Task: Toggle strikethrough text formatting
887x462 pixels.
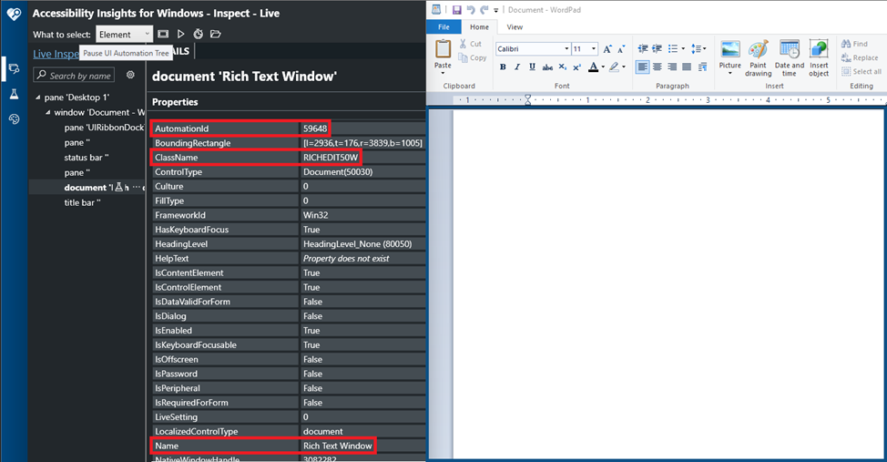Action: (x=547, y=67)
